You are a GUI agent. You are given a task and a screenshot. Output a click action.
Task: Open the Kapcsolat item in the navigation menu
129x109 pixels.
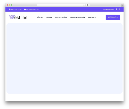pyautogui.click(x=92, y=17)
